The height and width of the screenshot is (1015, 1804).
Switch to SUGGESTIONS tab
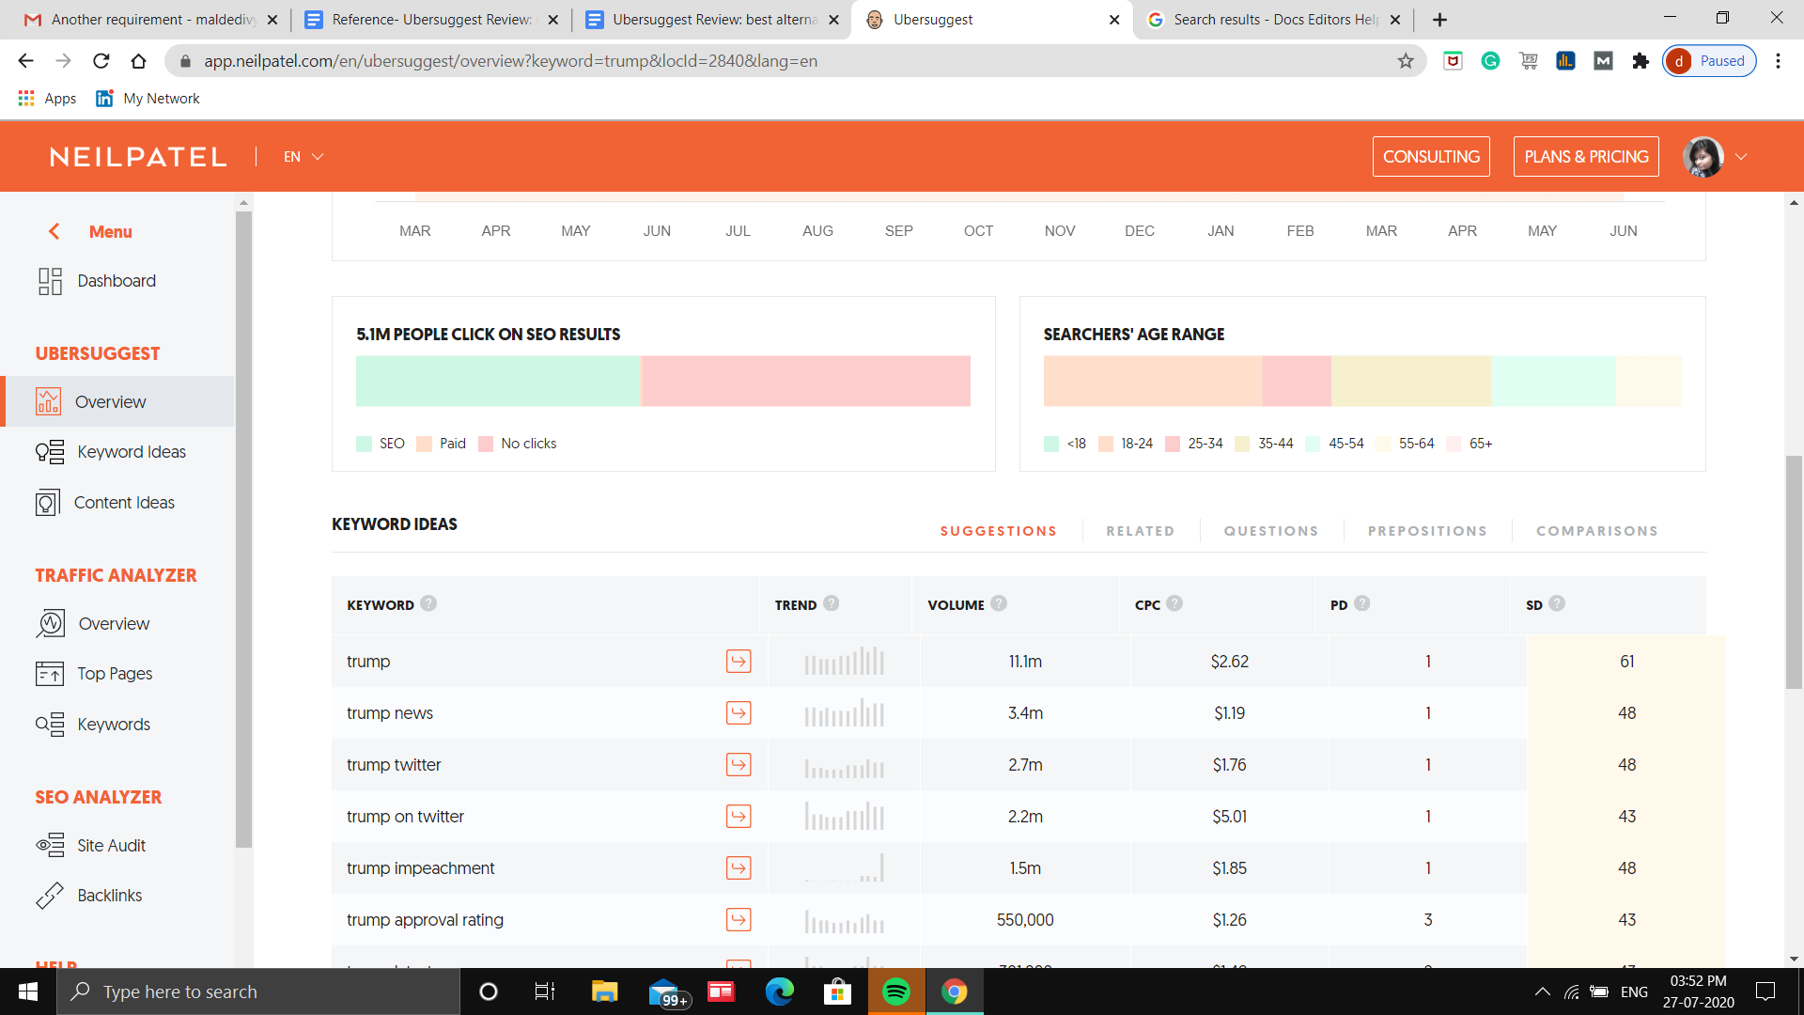tap(998, 531)
